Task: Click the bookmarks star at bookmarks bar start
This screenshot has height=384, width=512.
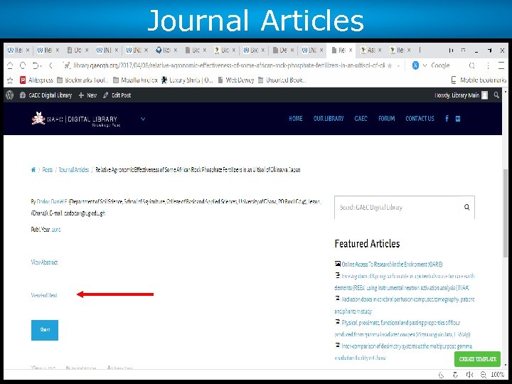Action: [10, 80]
